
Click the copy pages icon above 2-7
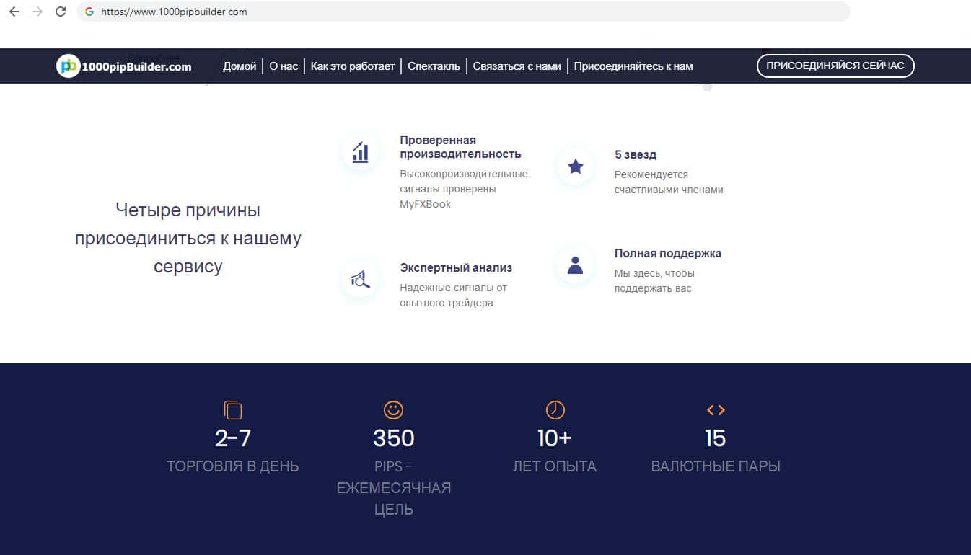tap(232, 410)
